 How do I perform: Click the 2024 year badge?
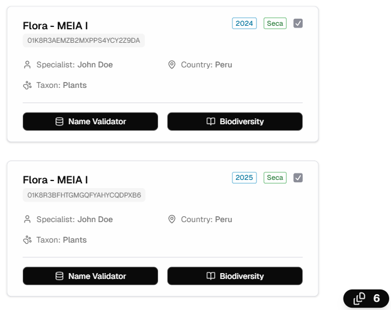(x=244, y=23)
